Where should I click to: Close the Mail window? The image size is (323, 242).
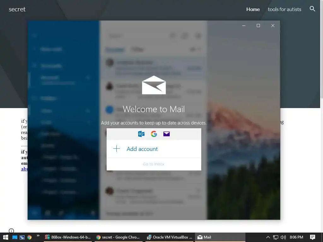point(273,26)
